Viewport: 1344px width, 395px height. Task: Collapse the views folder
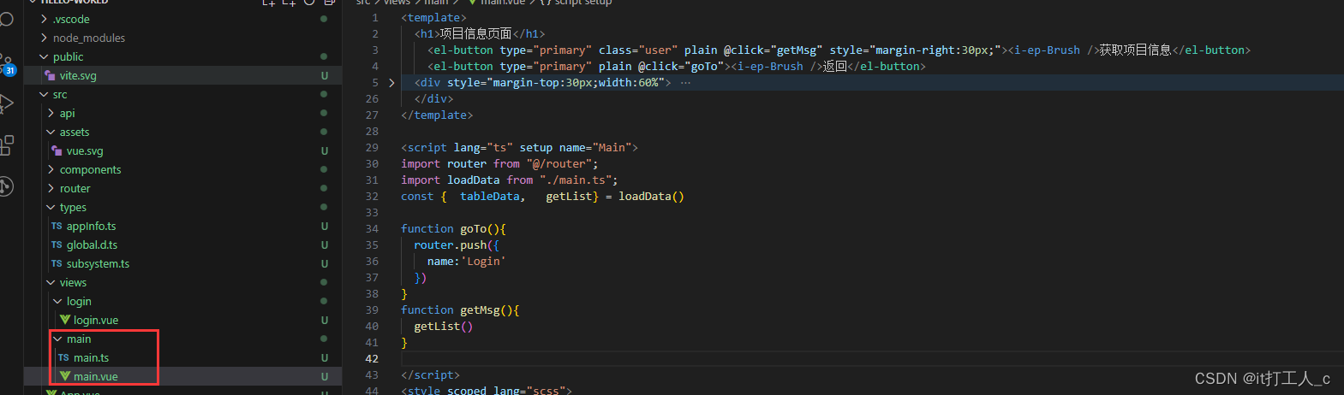pos(51,282)
